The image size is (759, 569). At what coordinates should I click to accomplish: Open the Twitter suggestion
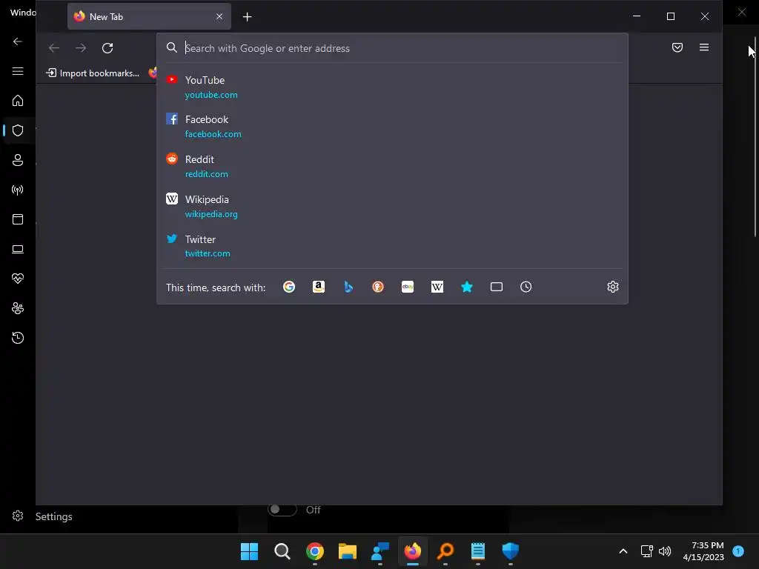pos(392,246)
